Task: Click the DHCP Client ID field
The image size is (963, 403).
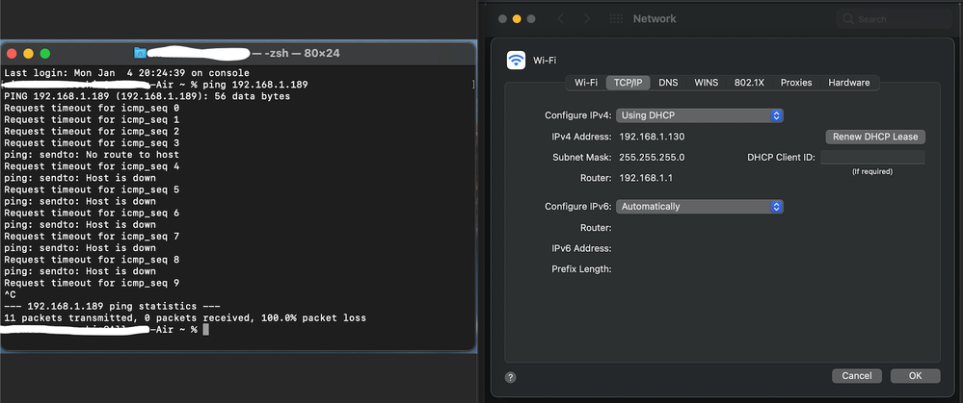Action: point(872,158)
